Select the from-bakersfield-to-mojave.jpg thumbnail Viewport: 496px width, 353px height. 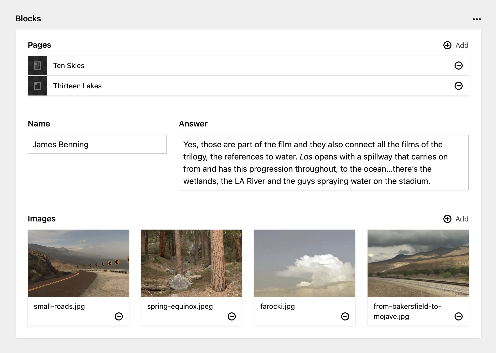tap(418, 263)
